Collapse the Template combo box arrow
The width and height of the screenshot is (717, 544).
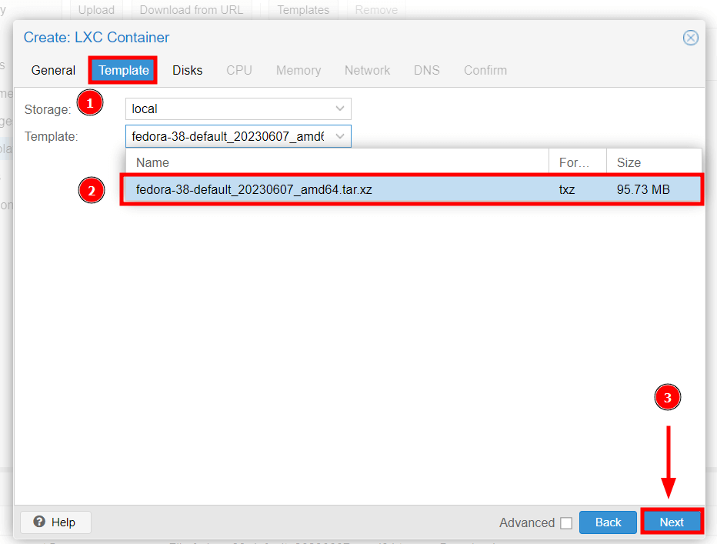(x=340, y=136)
